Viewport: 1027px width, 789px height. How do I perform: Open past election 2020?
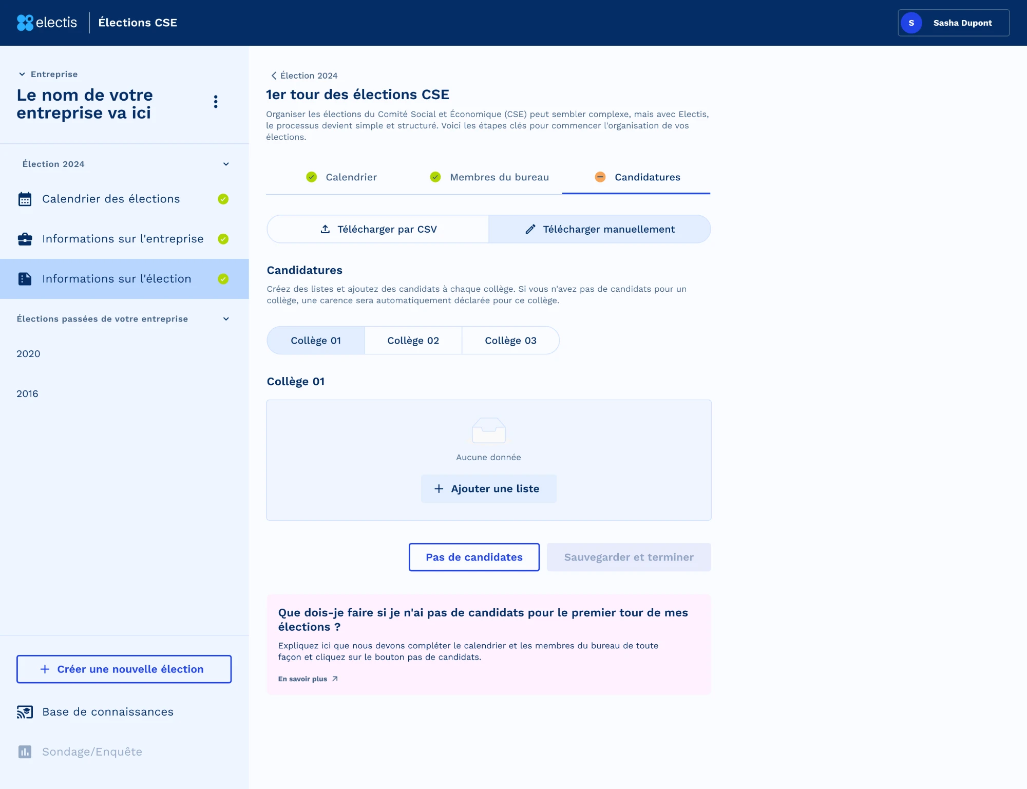click(28, 354)
